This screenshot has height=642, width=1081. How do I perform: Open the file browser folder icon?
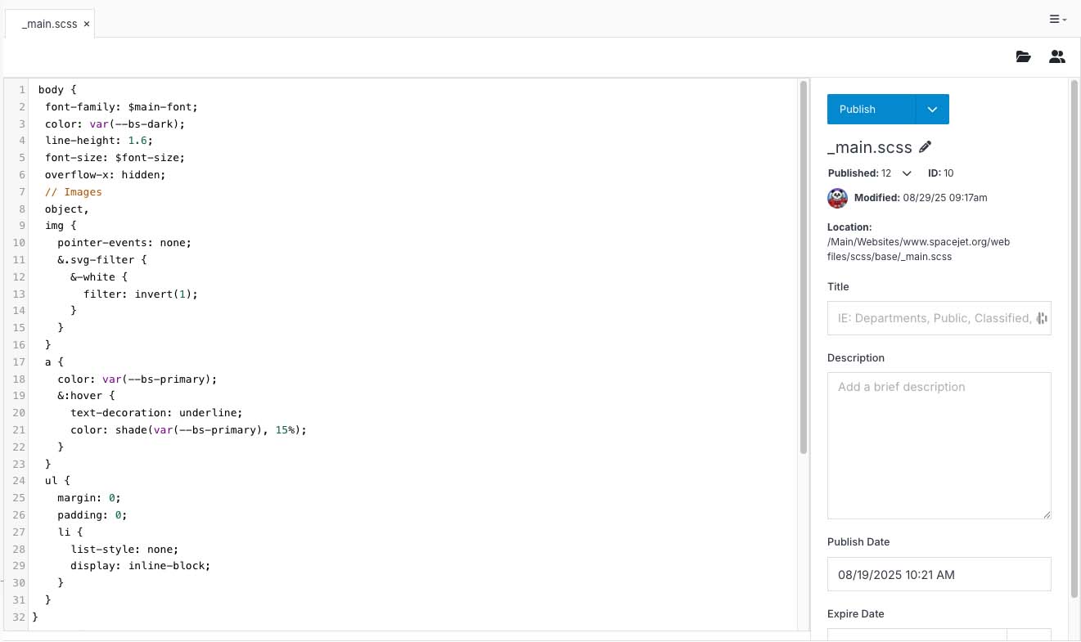click(x=1023, y=56)
